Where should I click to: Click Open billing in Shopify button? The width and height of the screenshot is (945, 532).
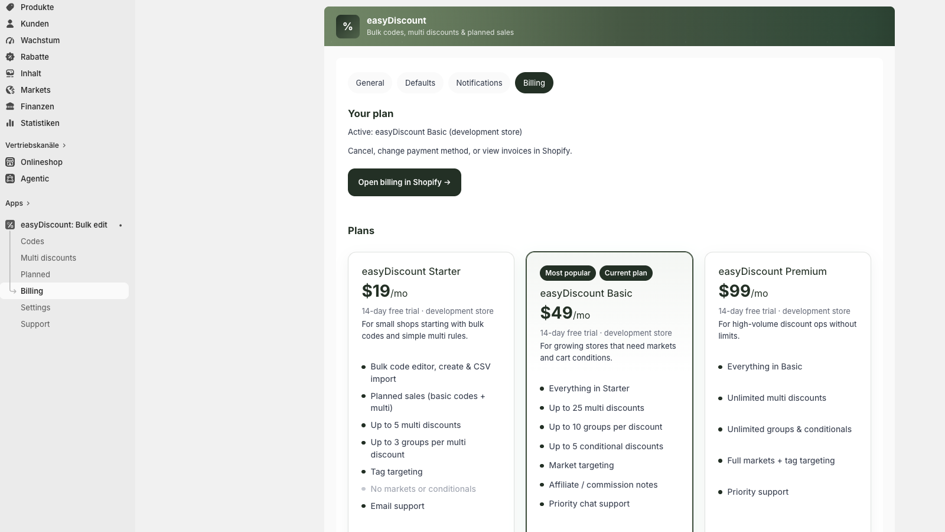(405, 182)
